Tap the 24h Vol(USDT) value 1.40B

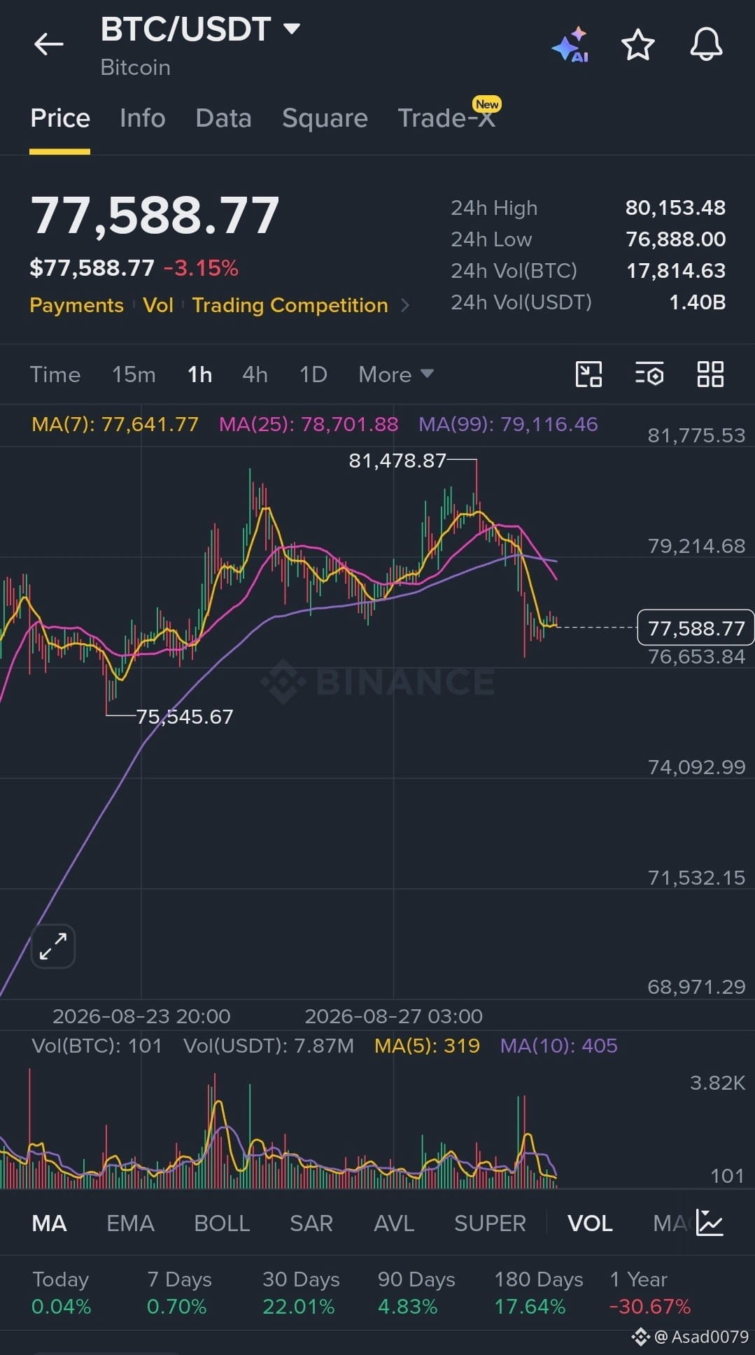coord(698,302)
